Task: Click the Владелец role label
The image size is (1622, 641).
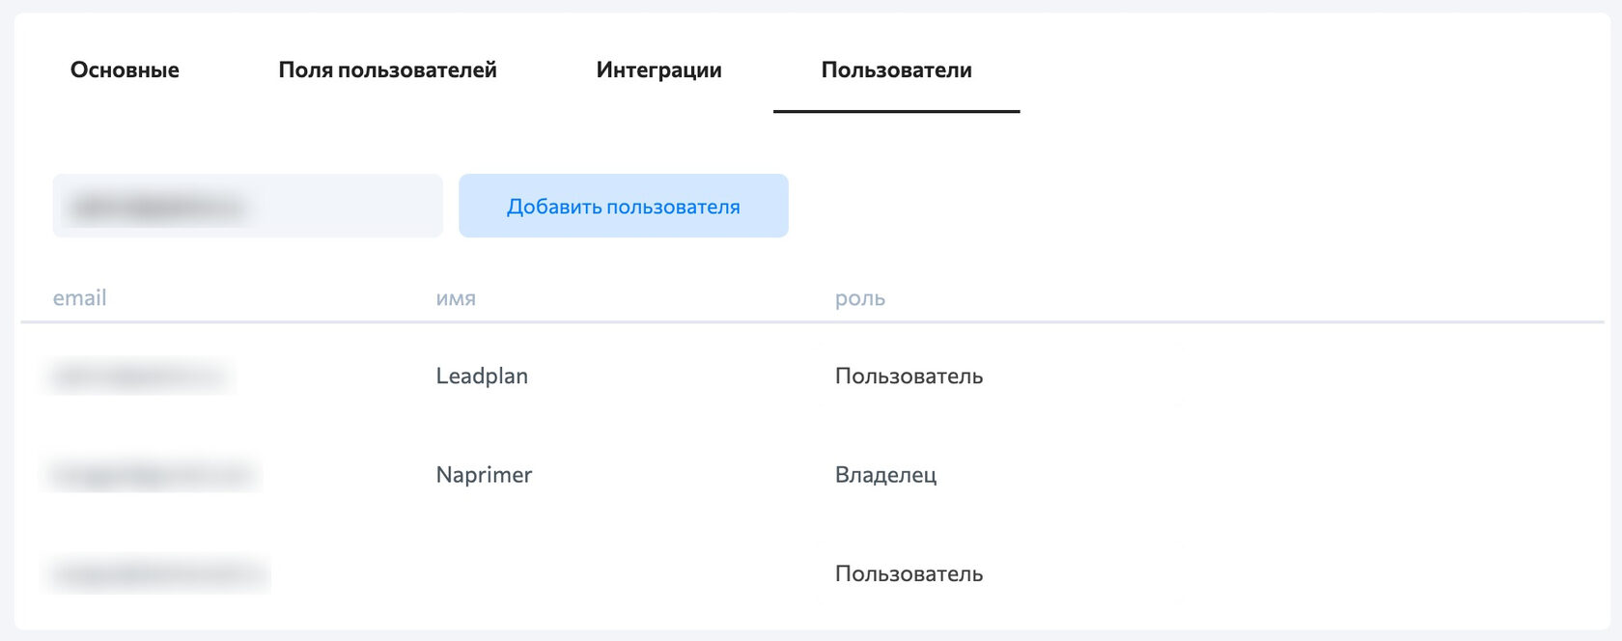Action: click(885, 475)
